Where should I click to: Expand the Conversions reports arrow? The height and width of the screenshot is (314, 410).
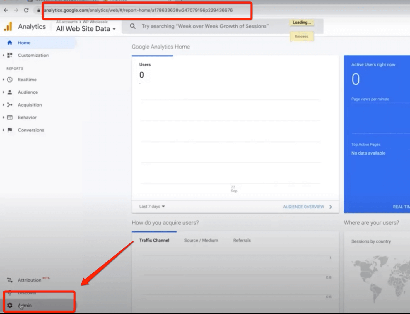3,130
